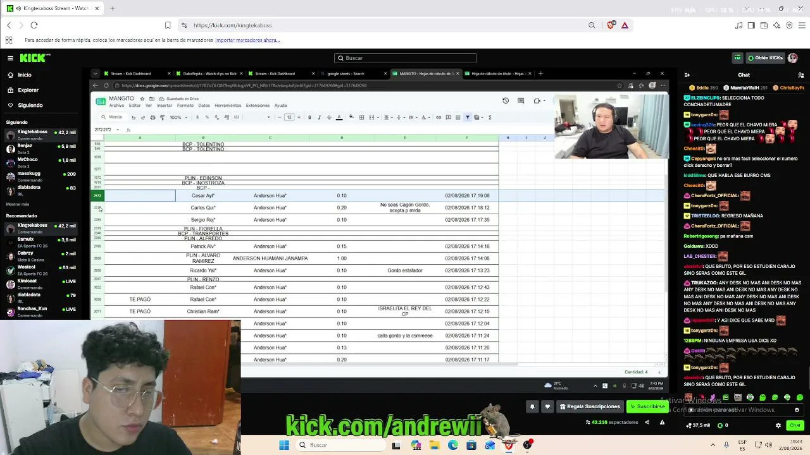
Task: Apply currency format with the $ button
Action: pos(197,118)
